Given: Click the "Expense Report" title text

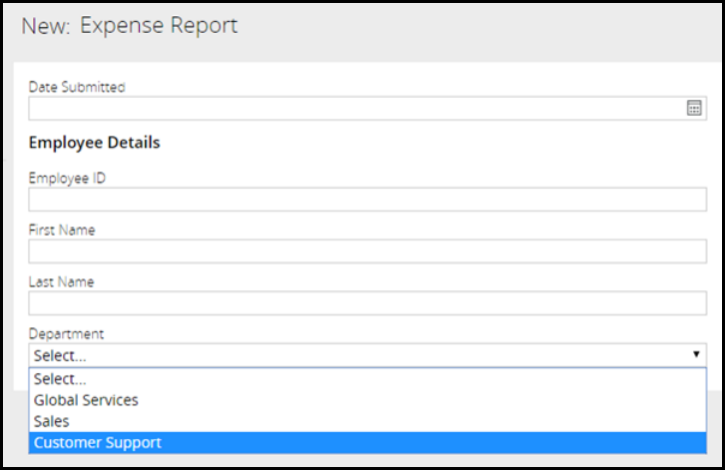Looking at the screenshot, I should (x=159, y=26).
